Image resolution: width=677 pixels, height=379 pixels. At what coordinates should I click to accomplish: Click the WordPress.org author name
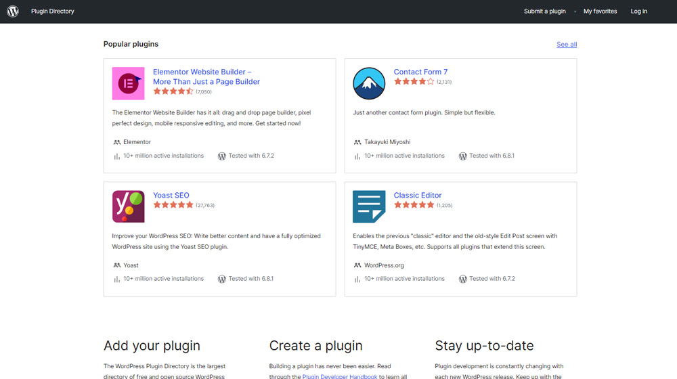click(384, 265)
